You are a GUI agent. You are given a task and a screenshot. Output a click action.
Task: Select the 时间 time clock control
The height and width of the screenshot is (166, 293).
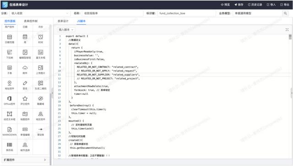pyautogui.click(x=41, y=39)
